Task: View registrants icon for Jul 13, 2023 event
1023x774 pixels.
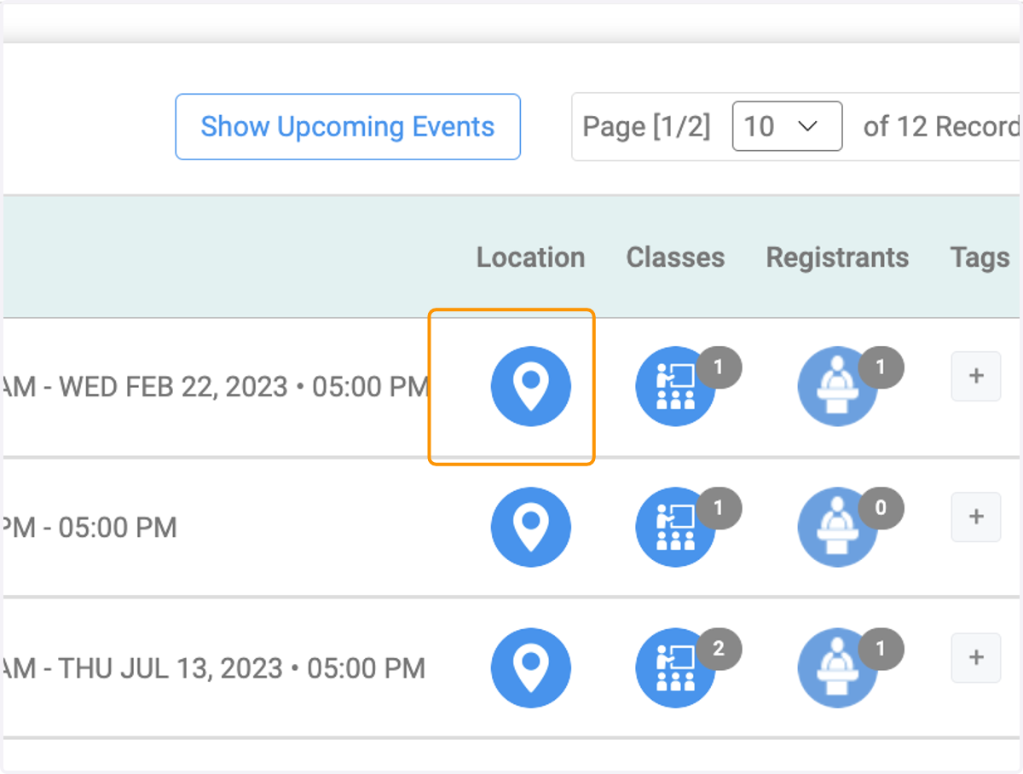Action: (837, 667)
